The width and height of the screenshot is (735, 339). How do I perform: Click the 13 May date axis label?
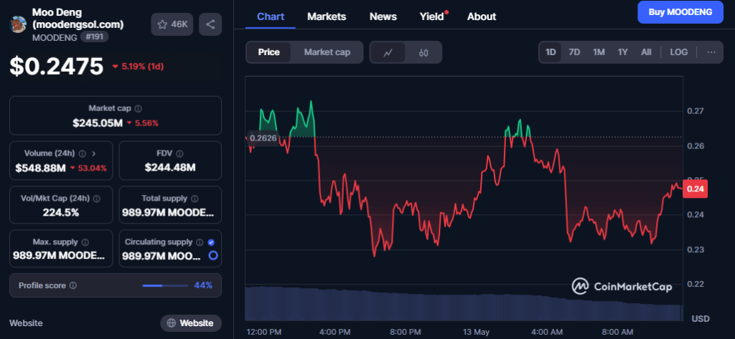point(476,332)
